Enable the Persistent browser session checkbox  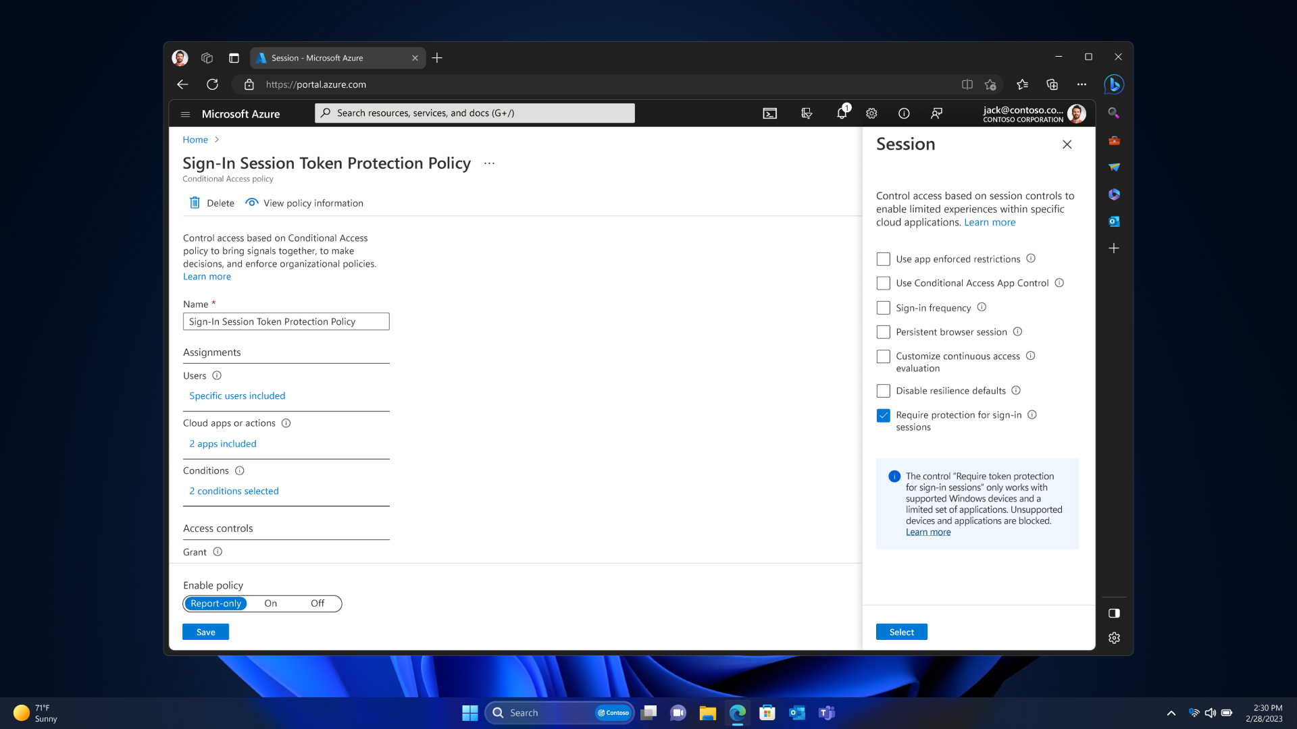tap(883, 331)
